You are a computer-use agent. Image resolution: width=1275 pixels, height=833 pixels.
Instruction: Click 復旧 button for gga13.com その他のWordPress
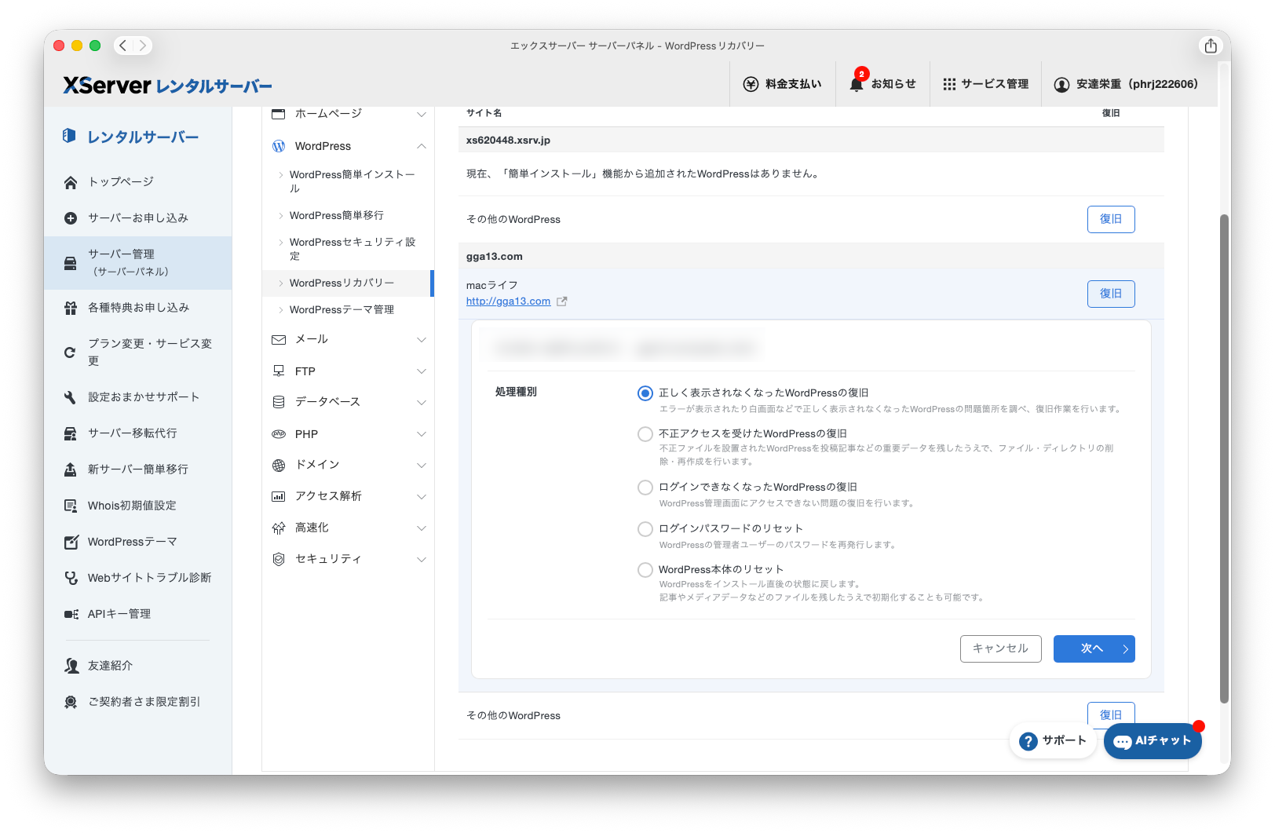click(1111, 714)
